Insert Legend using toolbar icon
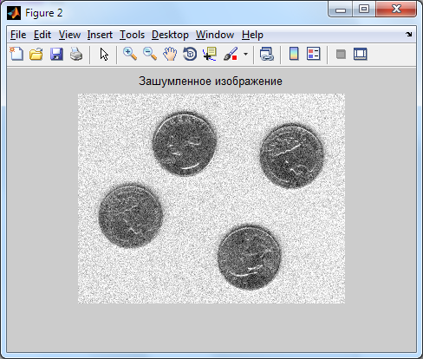 [x=314, y=54]
